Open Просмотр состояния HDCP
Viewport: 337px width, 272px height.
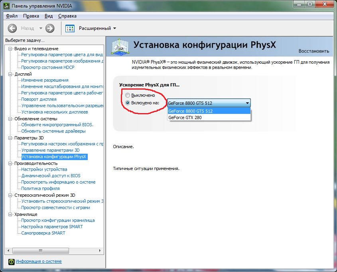pos(48,67)
